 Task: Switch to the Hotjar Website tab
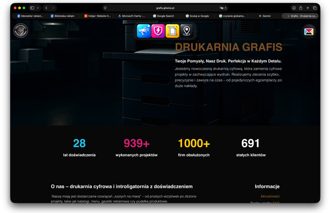coord(97,16)
